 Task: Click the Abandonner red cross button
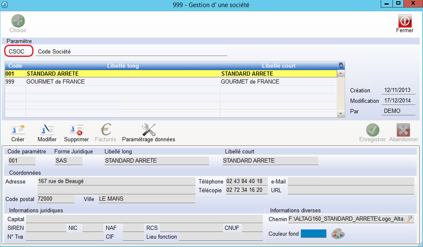pyautogui.click(x=403, y=130)
